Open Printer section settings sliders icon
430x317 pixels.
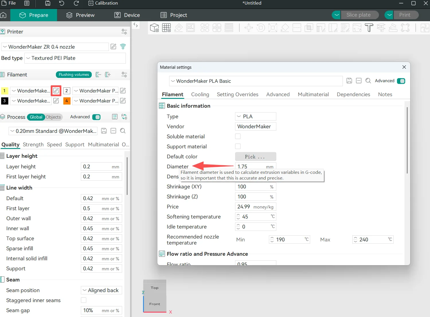tap(124, 32)
